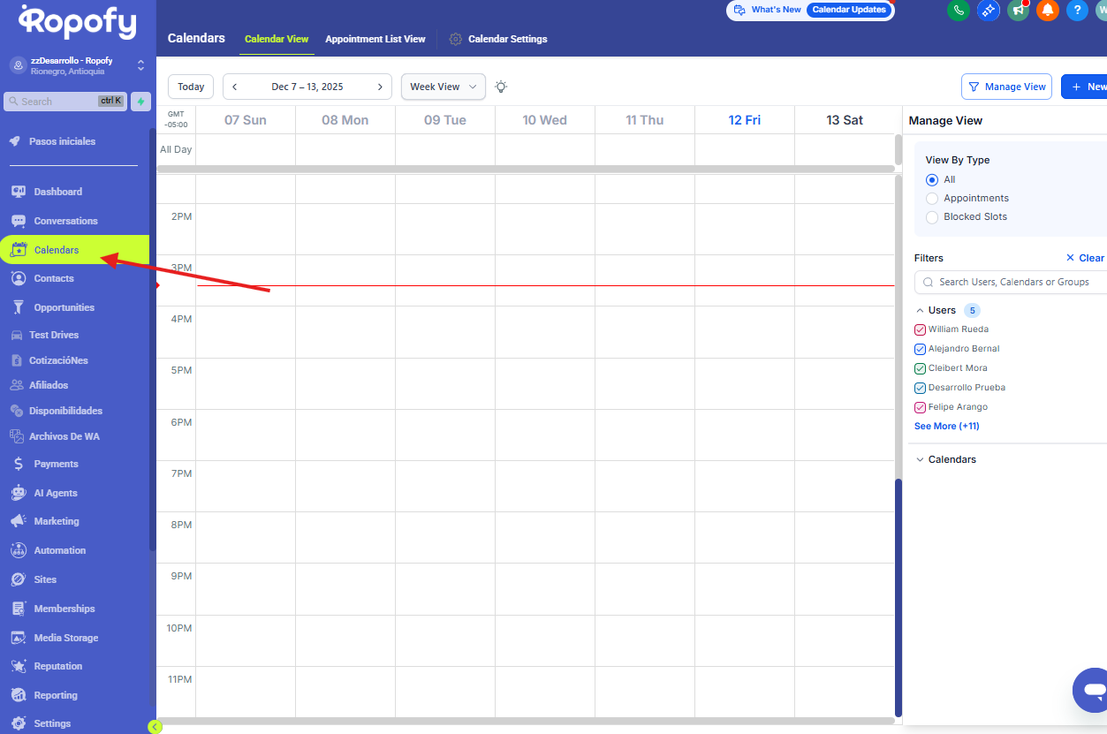Click the help question mark icon
Viewport: 1107px width, 734px height.
click(1076, 10)
